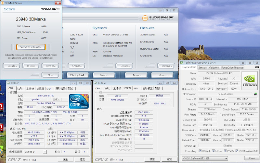This screenshot has height=163, width=260.
Task: Click the left CPU-Z window title icon
Action: [x=8, y=83]
